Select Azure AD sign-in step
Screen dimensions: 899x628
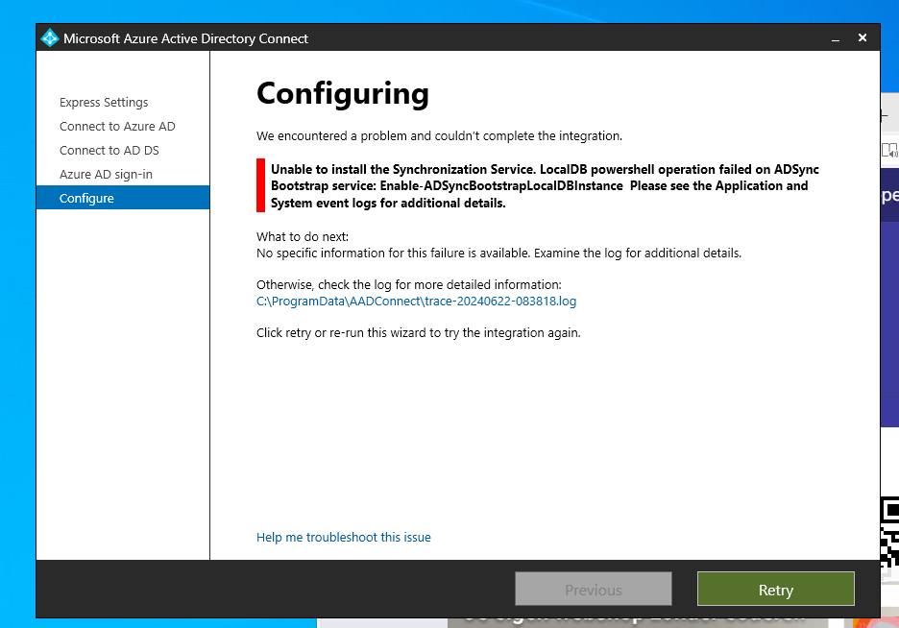coord(106,174)
